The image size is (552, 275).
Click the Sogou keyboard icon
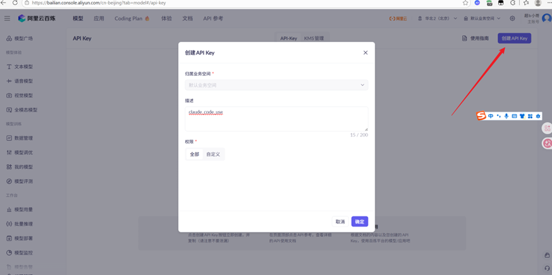(x=514, y=116)
